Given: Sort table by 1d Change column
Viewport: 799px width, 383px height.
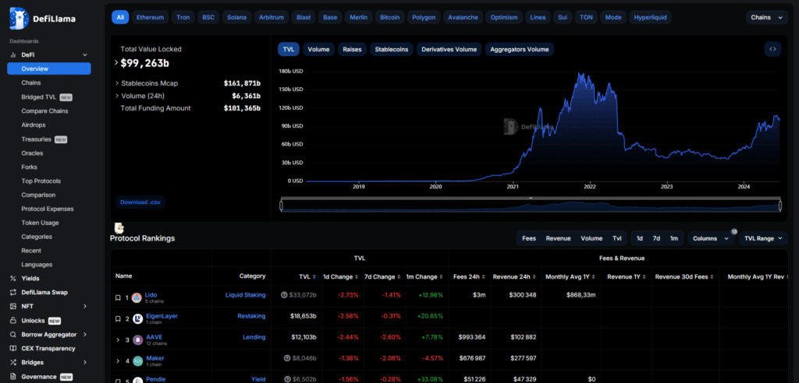Looking at the screenshot, I should tap(356, 277).
